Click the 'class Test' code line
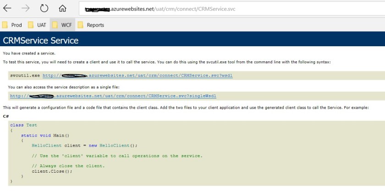The width and height of the screenshot is (385, 191). click(x=23, y=125)
